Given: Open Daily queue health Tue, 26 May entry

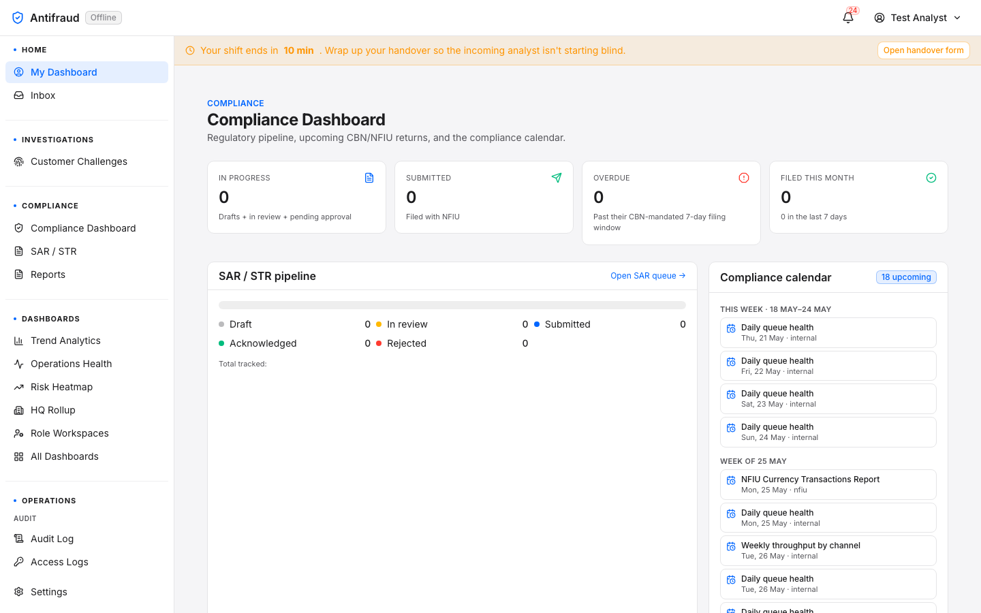Looking at the screenshot, I should [828, 584].
